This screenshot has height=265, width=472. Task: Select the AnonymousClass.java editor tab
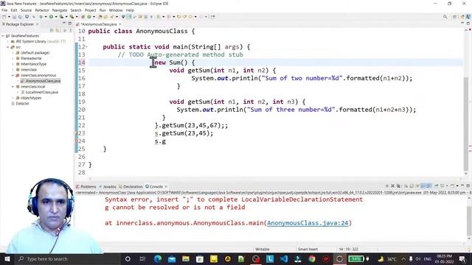[98, 24]
